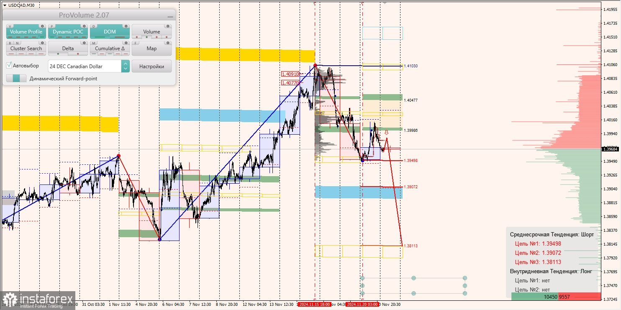This screenshot has width=621, height=310.
Task: Open DOM gear settings
Action: pos(126,26)
